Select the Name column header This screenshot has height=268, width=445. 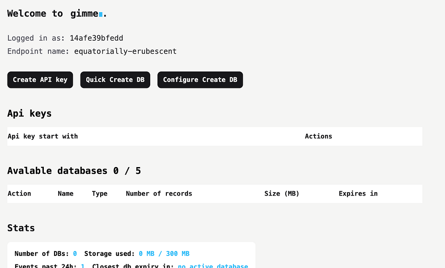tap(66, 193)
